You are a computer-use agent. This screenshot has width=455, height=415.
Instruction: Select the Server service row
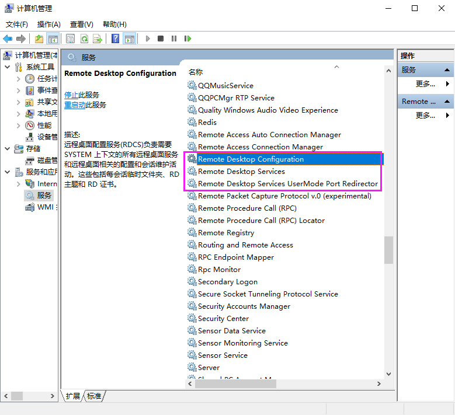tap(203, 368)
